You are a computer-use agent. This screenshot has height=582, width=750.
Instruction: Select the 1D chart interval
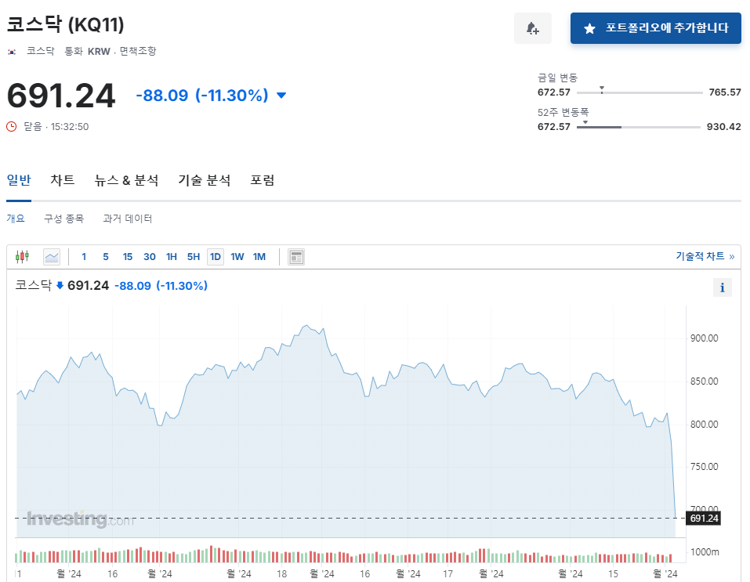click(x=216, y=257)
